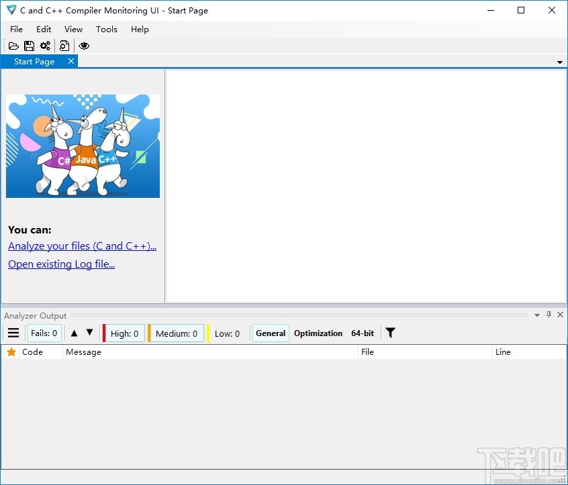Image resolution: width=568 pixels, height=485 pixels.
Task: Click Open existing Log file link
Action: (x=62, y=264)
